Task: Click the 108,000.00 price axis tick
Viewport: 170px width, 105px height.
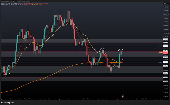Action: point(166,26)
